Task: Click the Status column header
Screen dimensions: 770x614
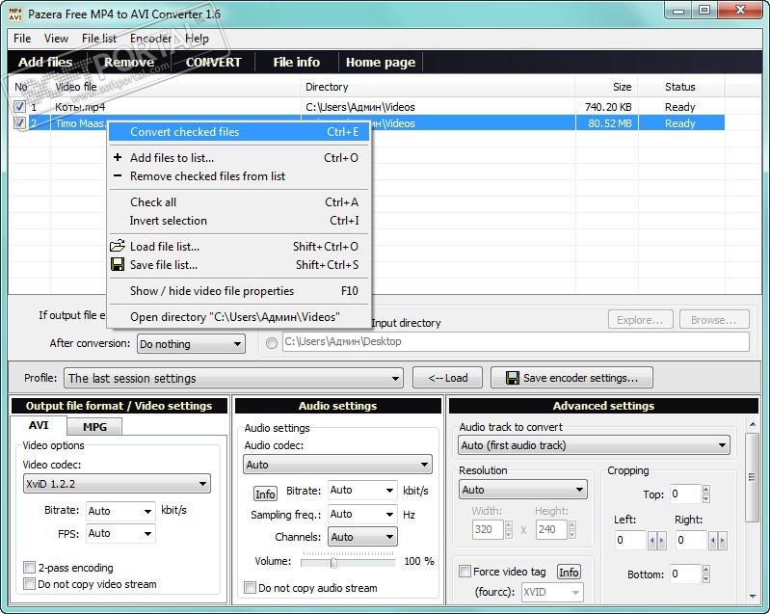Action: (x=681, y=87)
